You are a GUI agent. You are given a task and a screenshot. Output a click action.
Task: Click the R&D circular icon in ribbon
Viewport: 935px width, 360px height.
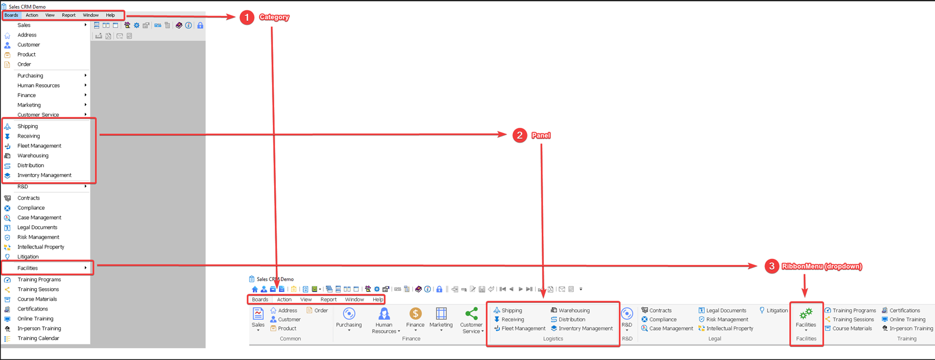627,314
